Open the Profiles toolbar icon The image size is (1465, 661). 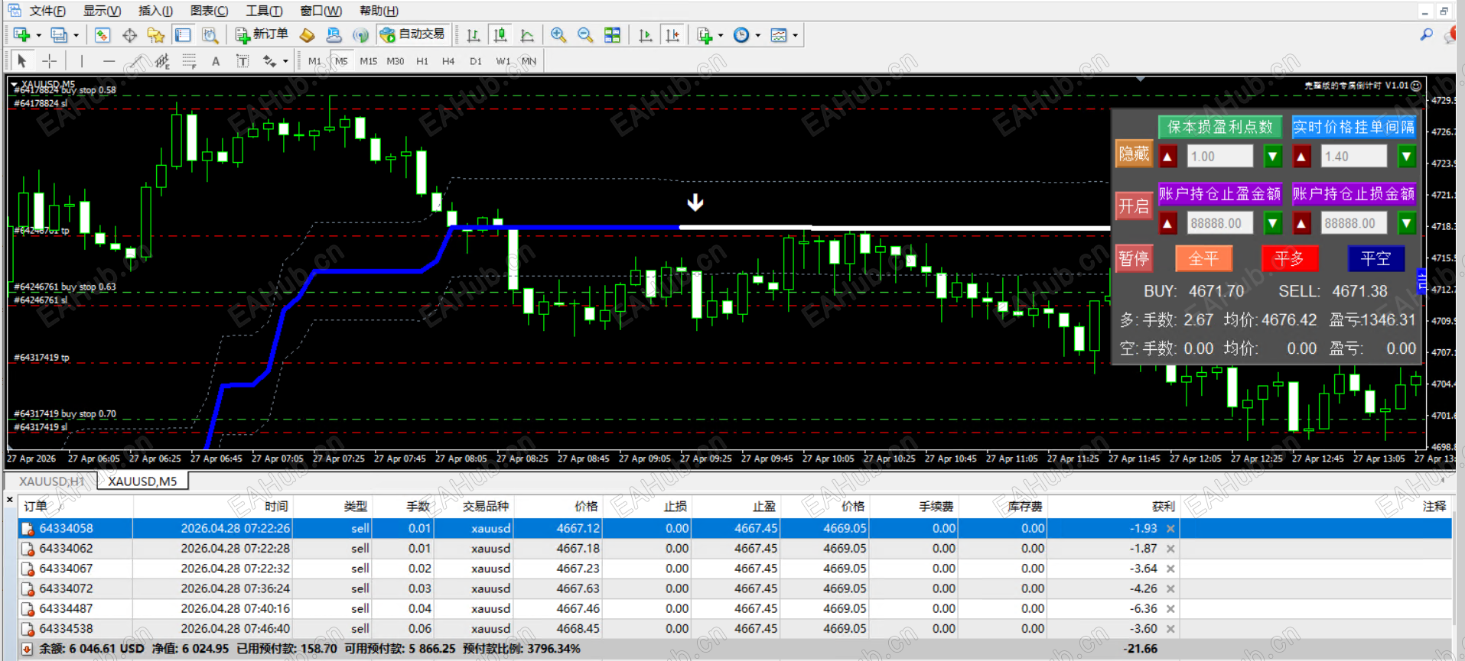[x=58, y=35]
